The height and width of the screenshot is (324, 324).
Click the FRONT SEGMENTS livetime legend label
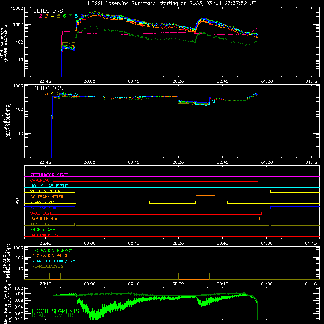click(x=55, y=311)
